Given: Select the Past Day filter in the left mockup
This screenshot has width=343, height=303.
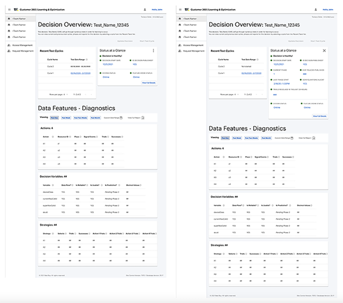Looking at the screenshot, I should click(54, 117).
